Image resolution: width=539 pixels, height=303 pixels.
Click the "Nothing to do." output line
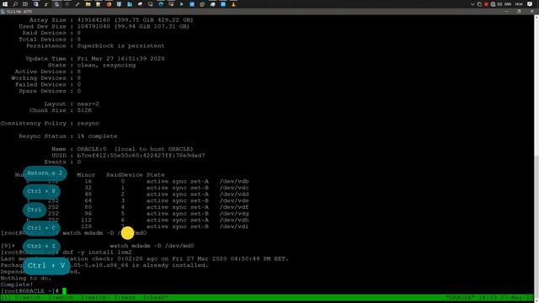(26, 279)
